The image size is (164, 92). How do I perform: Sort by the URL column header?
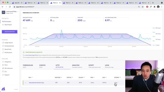pos(30,77)
